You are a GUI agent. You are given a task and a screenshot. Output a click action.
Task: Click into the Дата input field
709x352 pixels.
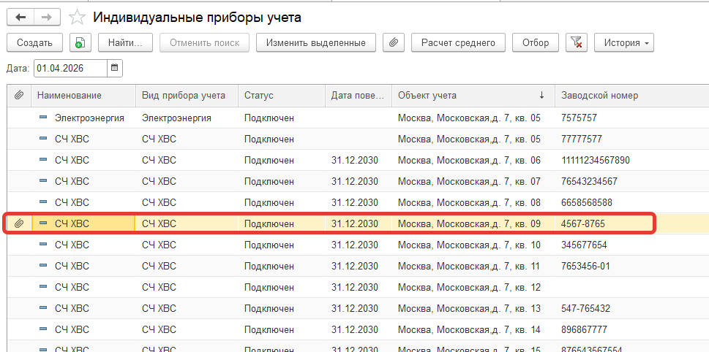(70, 68)
